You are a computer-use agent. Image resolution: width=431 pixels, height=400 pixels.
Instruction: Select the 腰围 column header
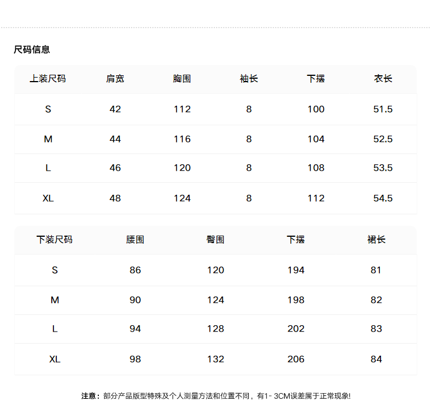coord(135,240)
